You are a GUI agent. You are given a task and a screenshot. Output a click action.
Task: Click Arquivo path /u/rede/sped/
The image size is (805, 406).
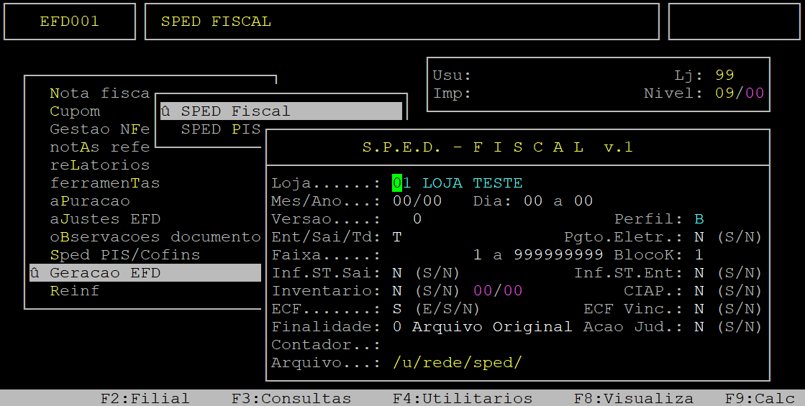pos(457,362)
